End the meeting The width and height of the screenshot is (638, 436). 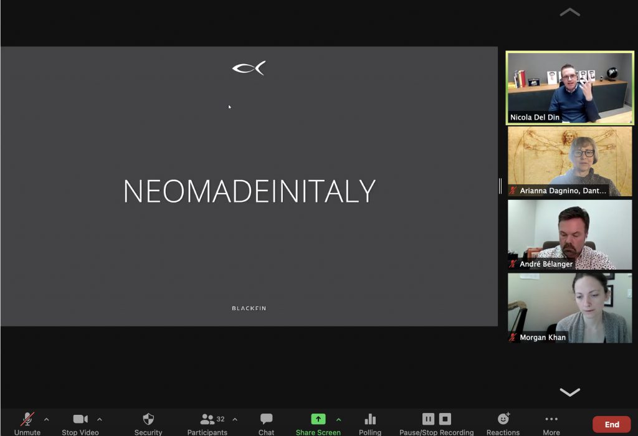pyautogui.click(x=611, y=425)
